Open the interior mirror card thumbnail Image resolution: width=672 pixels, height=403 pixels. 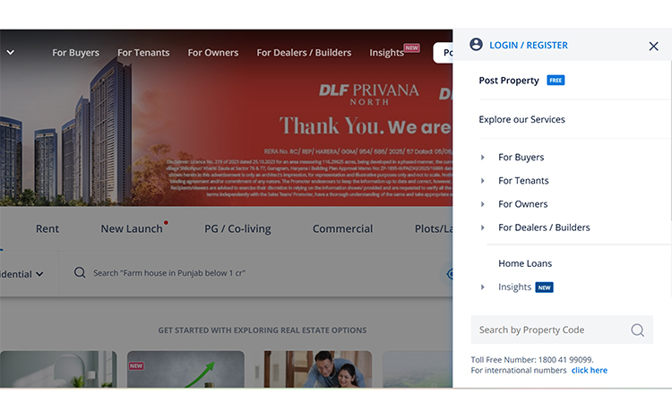coord(58,369)
